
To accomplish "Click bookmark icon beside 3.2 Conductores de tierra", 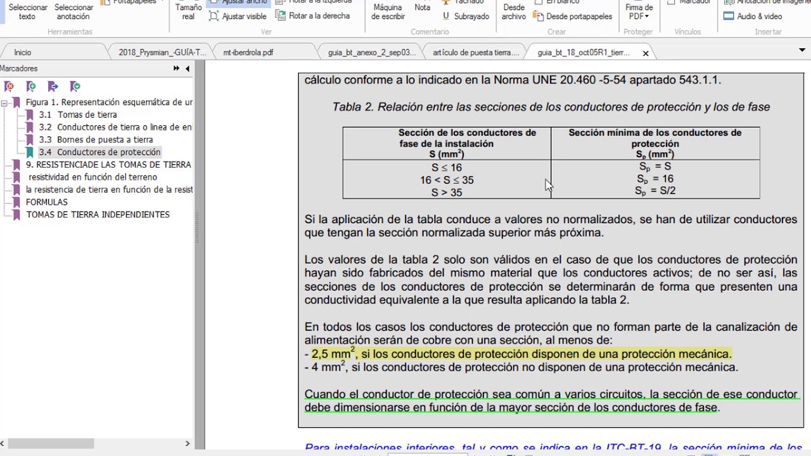I will (x=30, y=127).
